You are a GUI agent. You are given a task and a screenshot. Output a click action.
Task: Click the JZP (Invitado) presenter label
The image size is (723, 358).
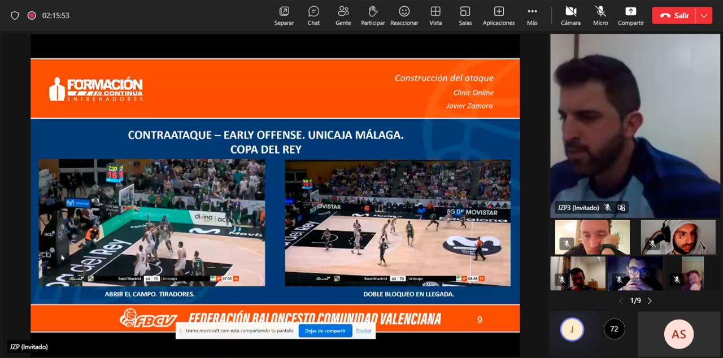(29, 347)
